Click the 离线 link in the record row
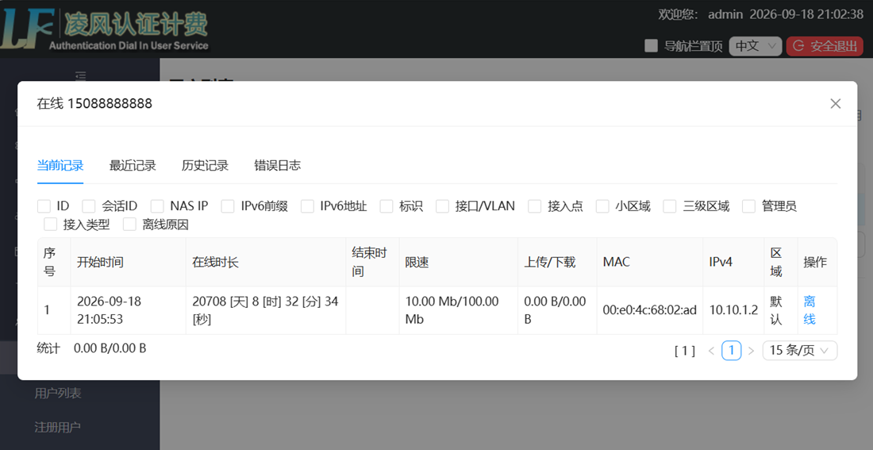Viewport: 873px width, 450px height. 810,310
